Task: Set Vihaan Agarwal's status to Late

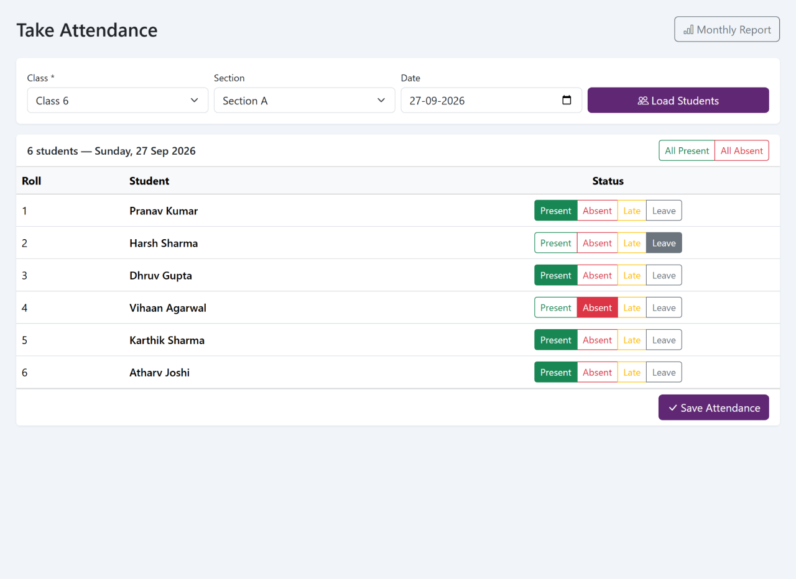Action: tap(632, 308)
